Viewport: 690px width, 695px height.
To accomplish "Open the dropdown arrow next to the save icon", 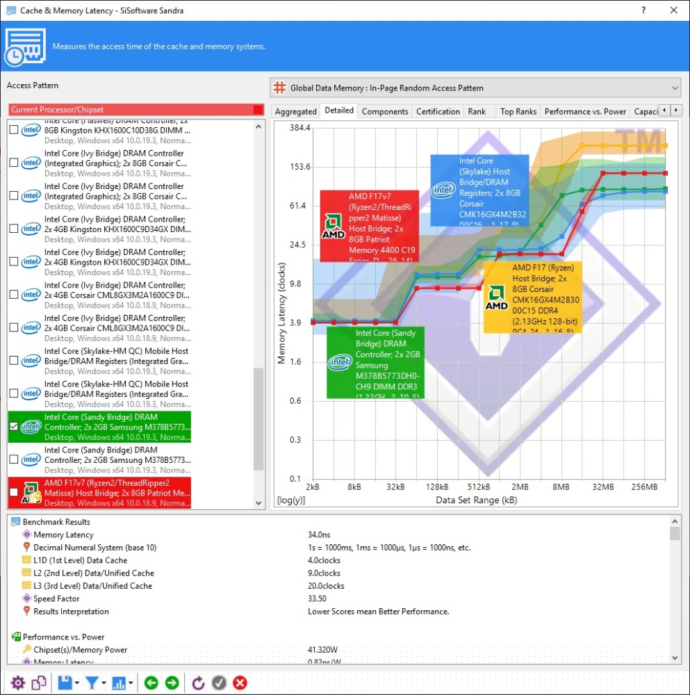I will click(77, 683).
